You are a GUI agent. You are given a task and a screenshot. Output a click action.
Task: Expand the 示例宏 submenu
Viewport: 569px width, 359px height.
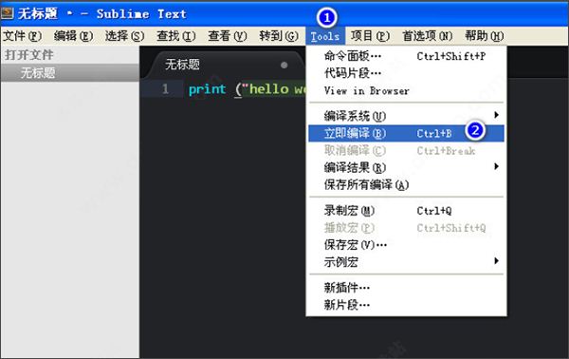coord(406,261)
